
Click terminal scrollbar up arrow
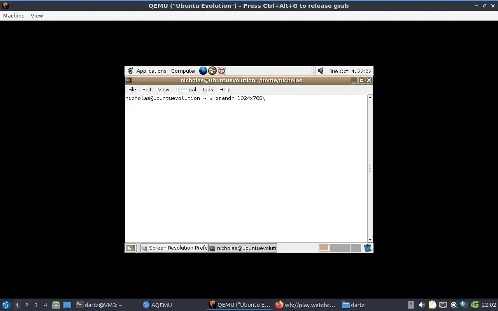370,97
